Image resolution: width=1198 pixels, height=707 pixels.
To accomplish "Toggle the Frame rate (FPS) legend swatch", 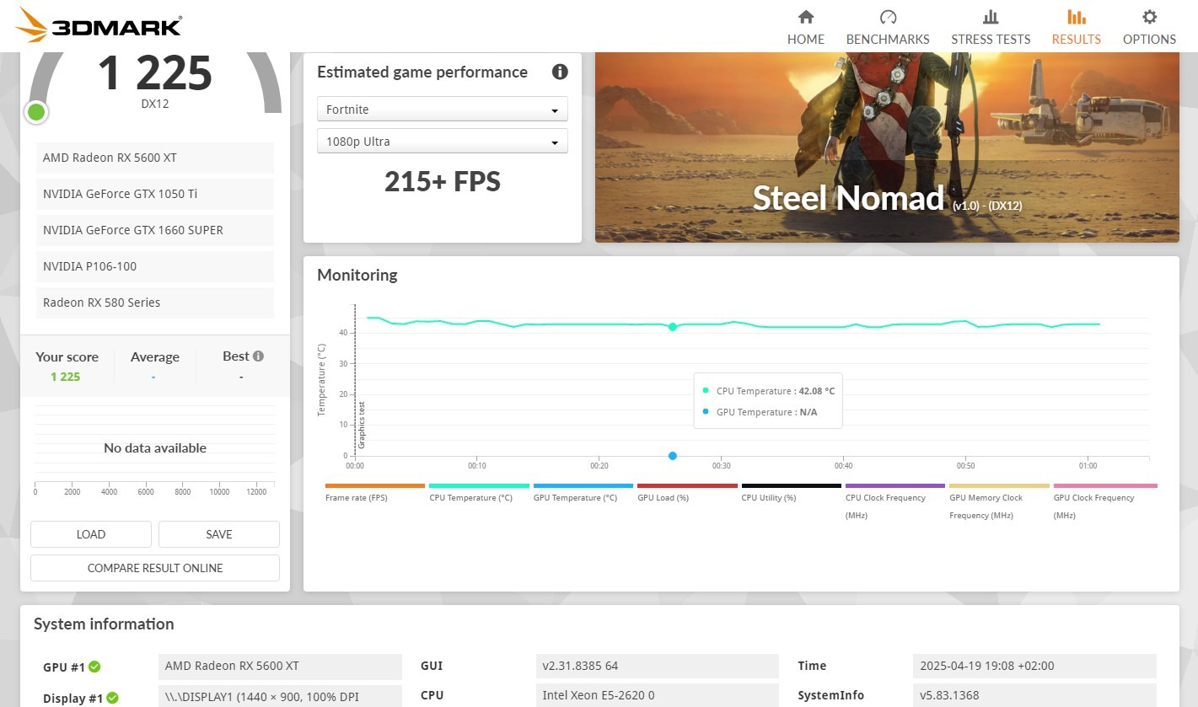I will (x=375, y=486).
